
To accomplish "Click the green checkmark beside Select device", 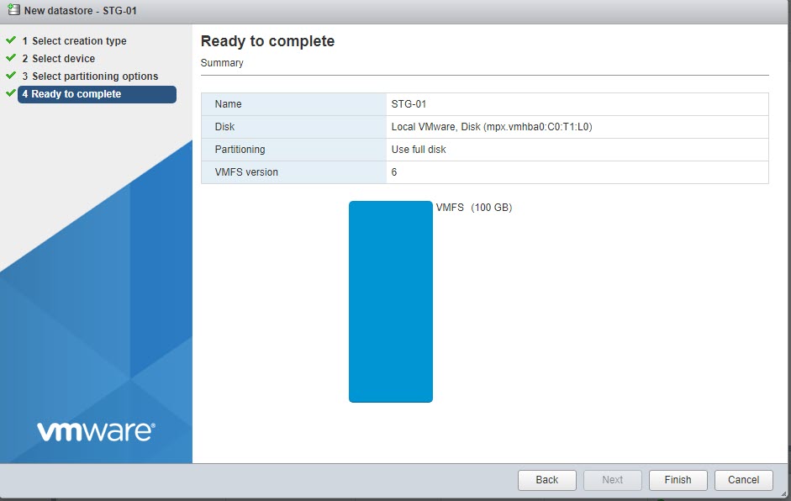I will point(11,58).
